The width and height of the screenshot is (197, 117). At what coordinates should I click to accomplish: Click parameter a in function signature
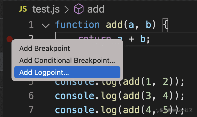[131, 25]
